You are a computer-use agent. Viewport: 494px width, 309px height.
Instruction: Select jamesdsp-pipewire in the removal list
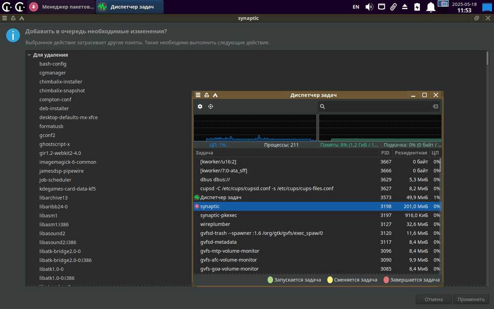click(61, 171)
